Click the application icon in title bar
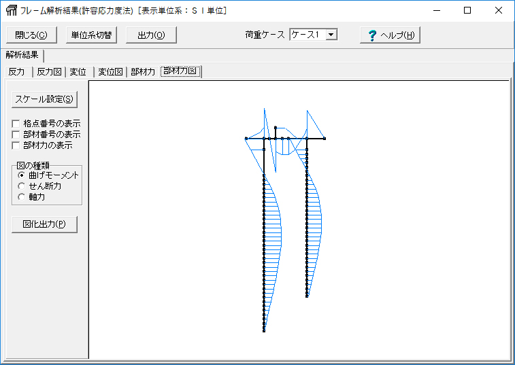The height and width of the screenshot is (365, 515). point(11,10)
